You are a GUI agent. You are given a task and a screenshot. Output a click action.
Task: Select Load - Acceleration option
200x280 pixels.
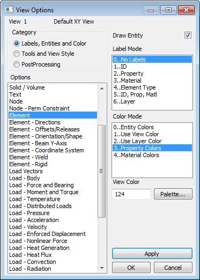[53, 220]
